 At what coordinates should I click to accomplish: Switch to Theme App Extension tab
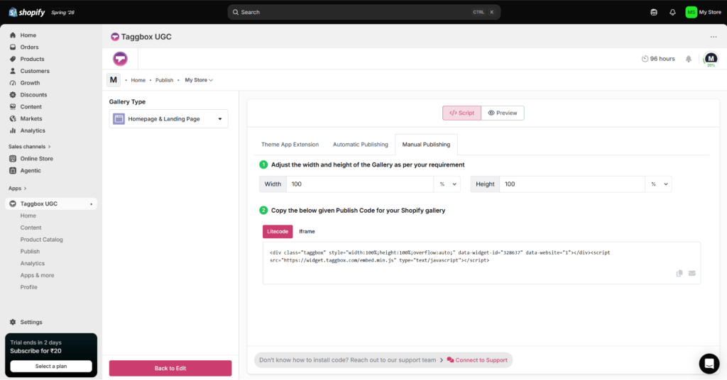point(290,145)
